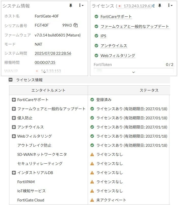Open システム情報 widget options menu
Screen dimensions: 178x205
pyautogui.click(x=81, y=6)
